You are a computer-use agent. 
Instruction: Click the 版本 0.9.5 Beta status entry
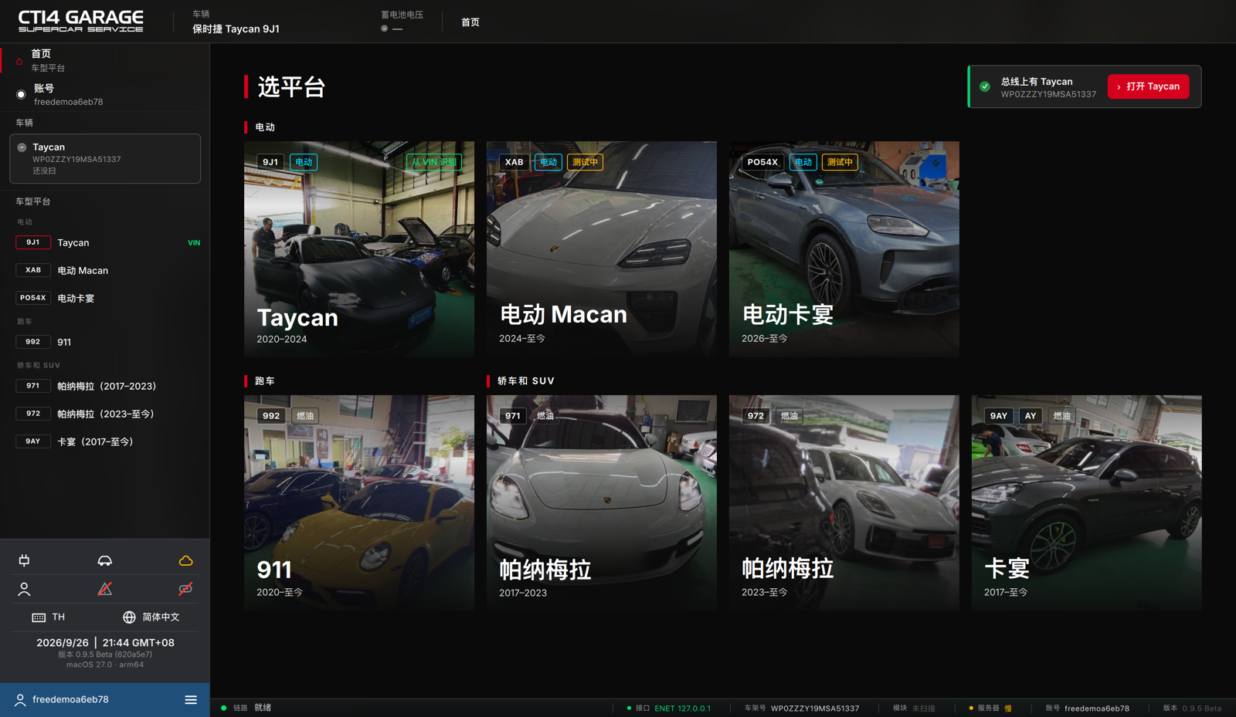pyautogui.click(x=1192, y=708)
